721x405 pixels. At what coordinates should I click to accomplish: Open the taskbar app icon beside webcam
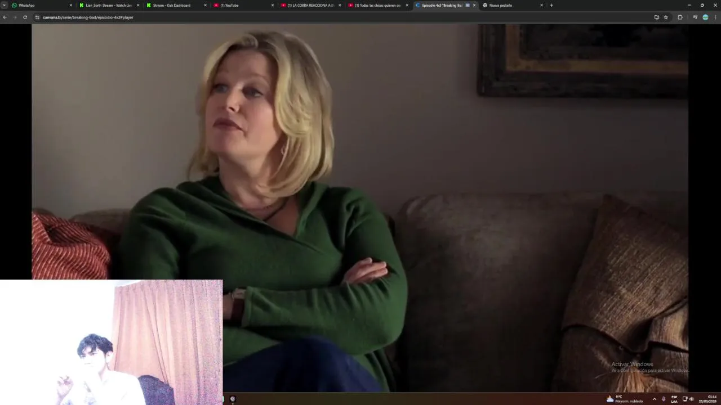tap(233, 399)
